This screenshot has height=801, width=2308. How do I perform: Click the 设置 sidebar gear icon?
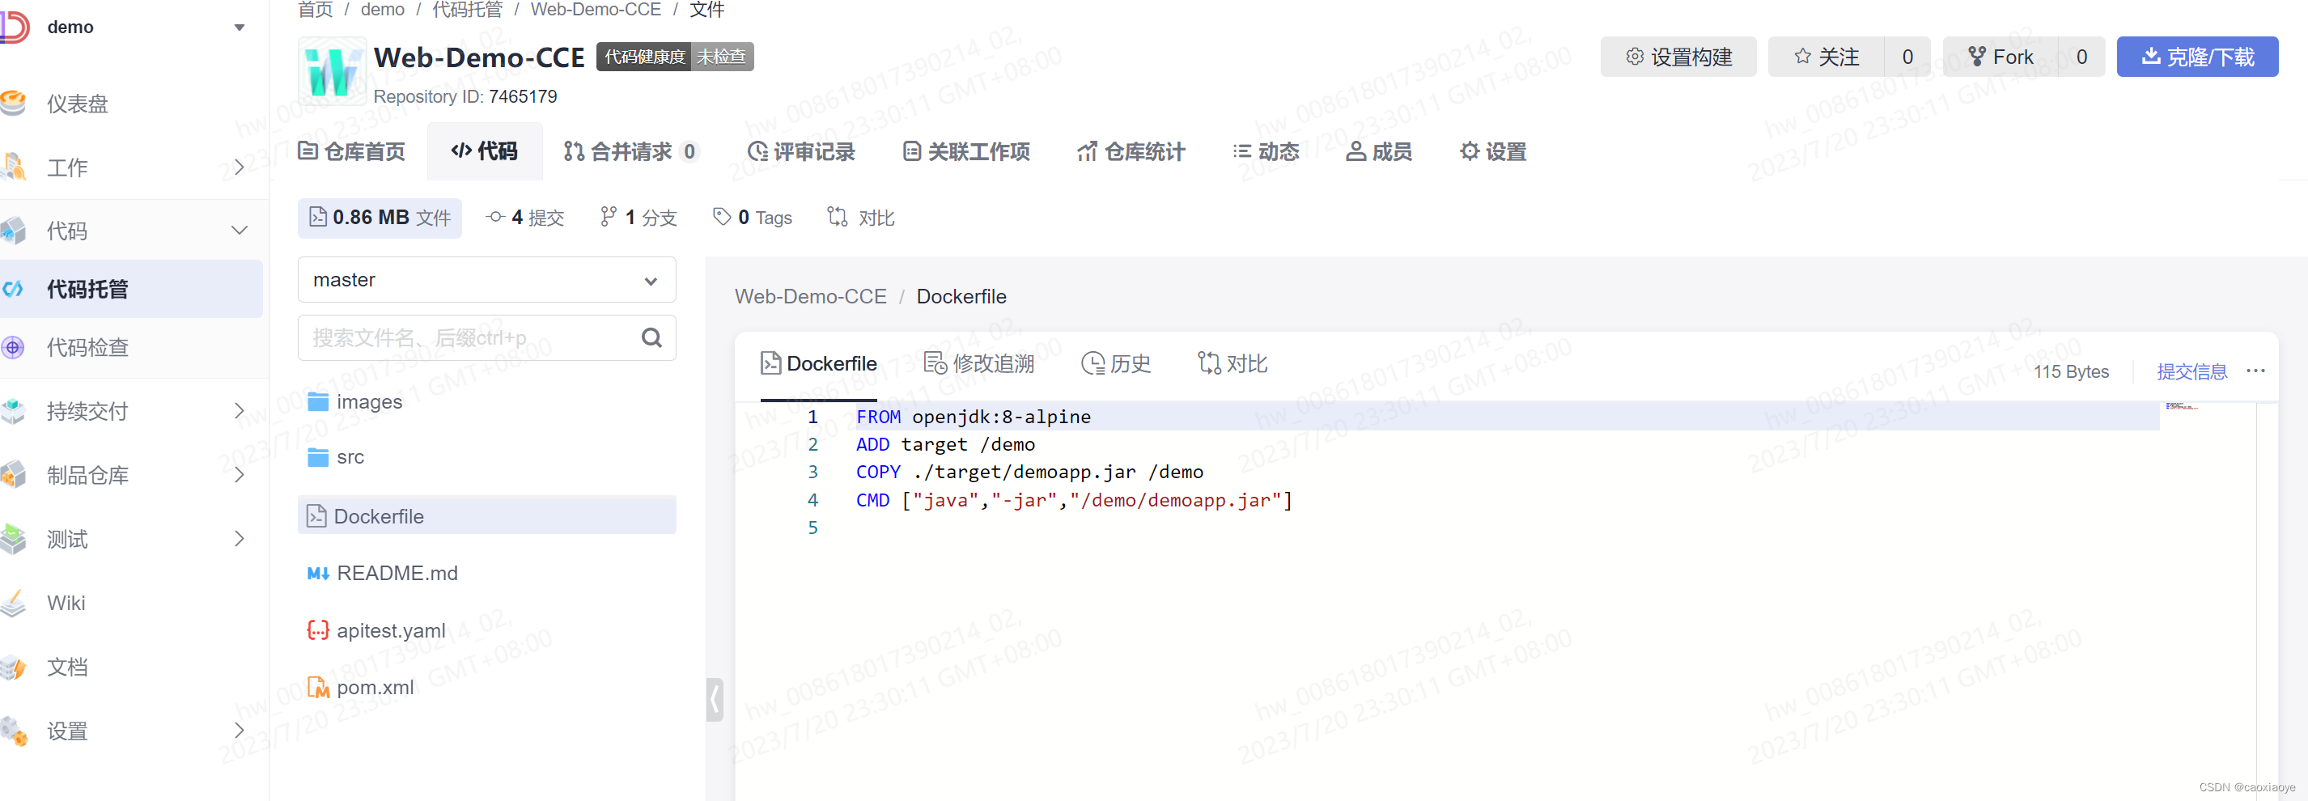click(x=14, y=731)
